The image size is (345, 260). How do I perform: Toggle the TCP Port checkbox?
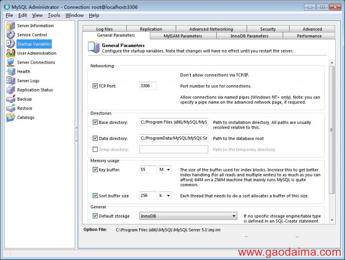point(95,86)
